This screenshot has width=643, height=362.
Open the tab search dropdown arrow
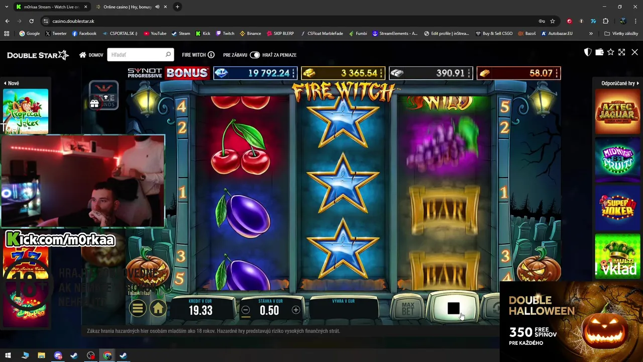click(6, 7)
